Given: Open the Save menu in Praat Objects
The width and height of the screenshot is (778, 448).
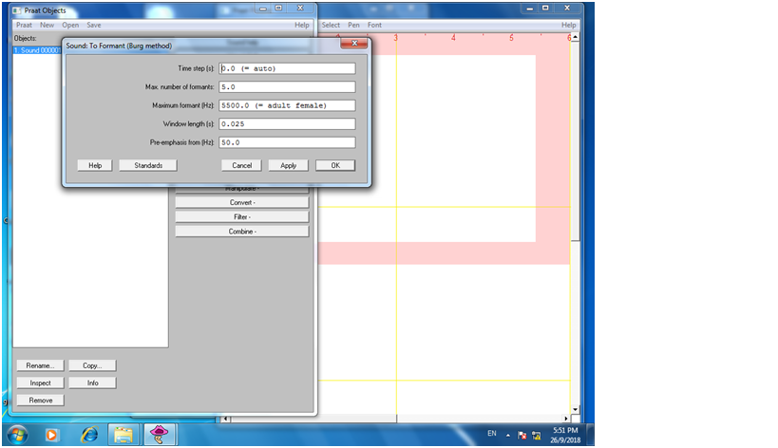Looking at the screenshot, I should pos(94,25).
